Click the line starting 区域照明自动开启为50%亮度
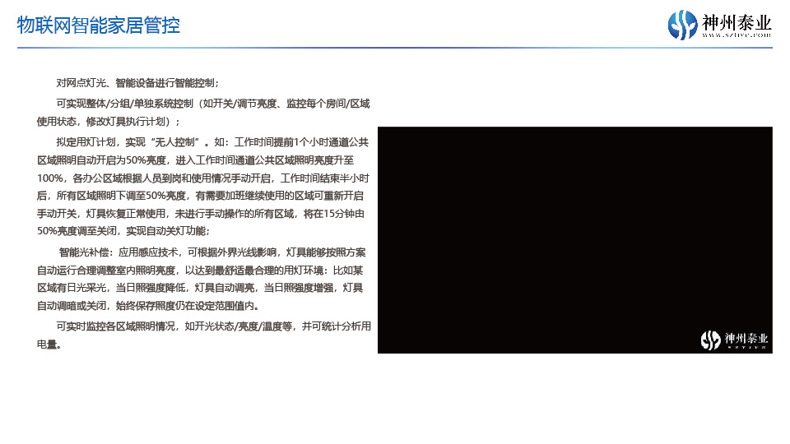This screenshot has width=790, height=444. tap(196, 160)
